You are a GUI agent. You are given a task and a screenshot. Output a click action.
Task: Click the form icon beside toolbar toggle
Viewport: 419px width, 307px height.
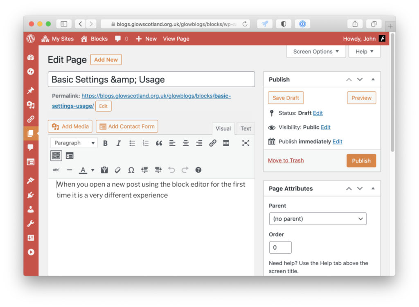[x=70, y=156]
